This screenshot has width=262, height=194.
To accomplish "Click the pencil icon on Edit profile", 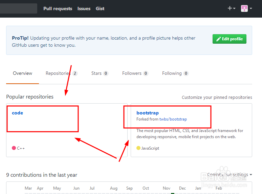I will click(218, 39).
